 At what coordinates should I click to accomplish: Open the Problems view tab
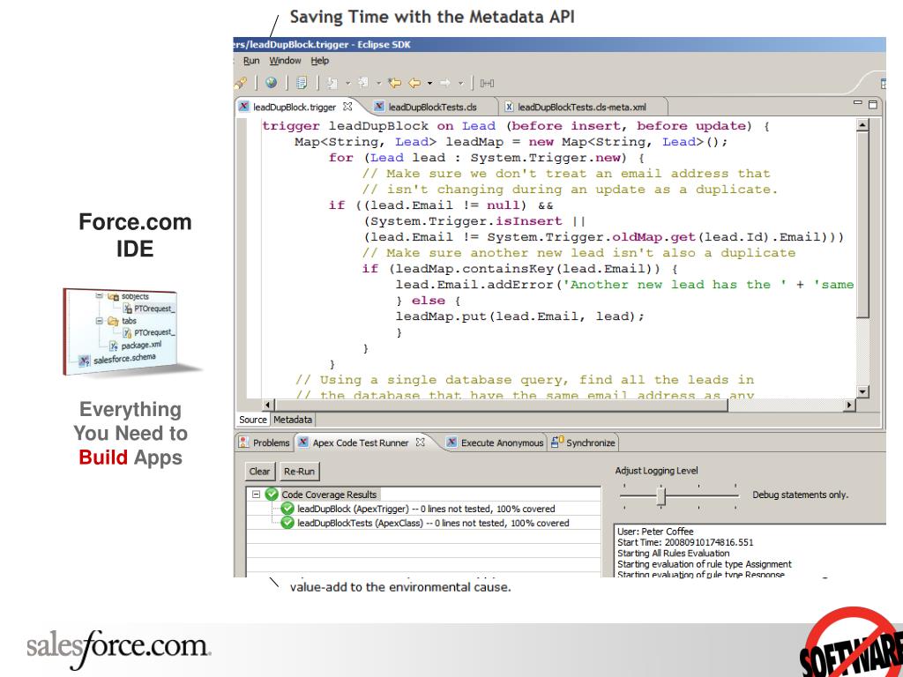(265, 443)
